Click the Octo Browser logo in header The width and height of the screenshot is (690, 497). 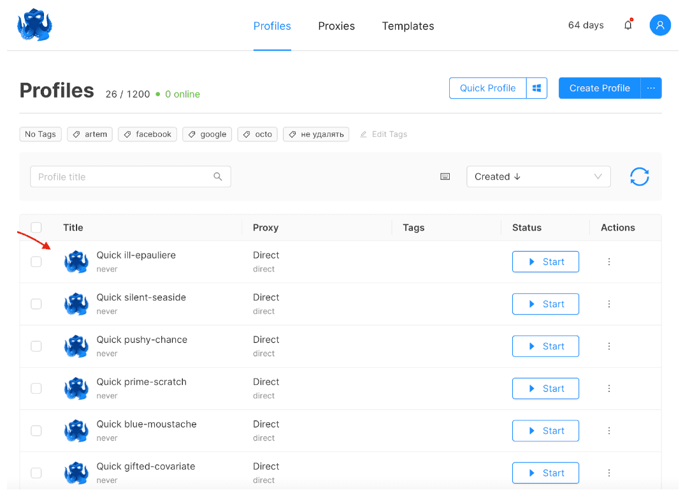click(x=34, y=25)
